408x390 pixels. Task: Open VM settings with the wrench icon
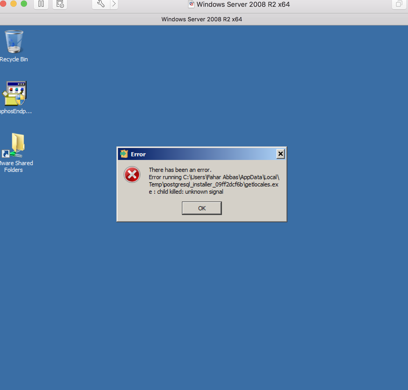[x=101, y=4]
